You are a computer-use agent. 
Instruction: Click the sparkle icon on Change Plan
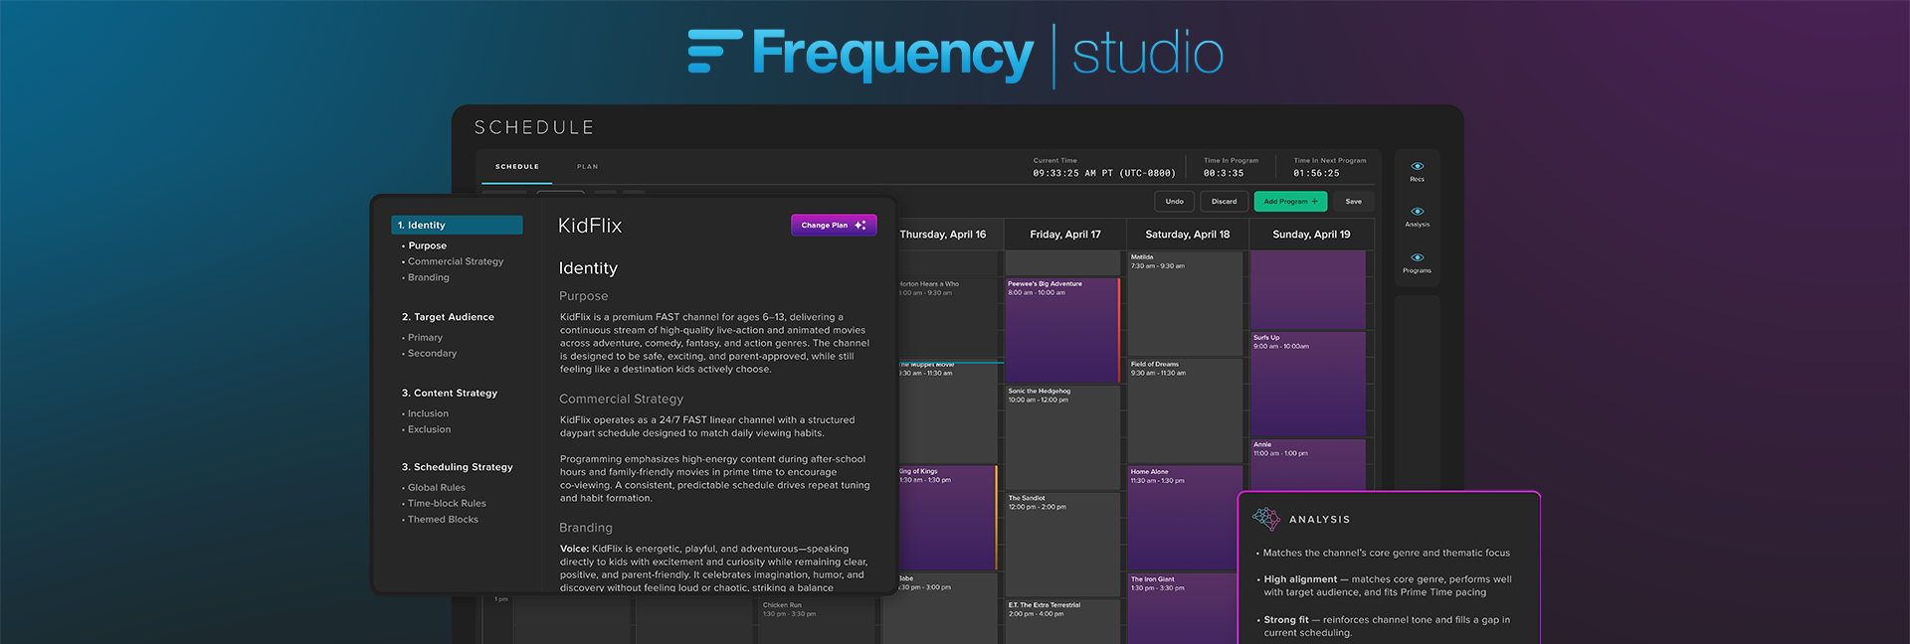coord(860,226)
